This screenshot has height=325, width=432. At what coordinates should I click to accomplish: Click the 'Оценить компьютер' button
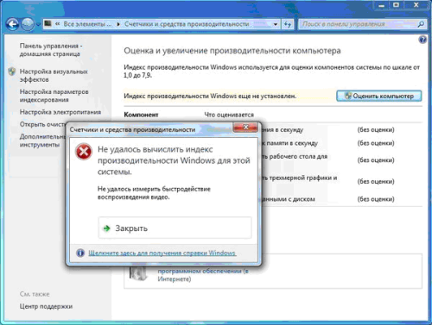tap(379, 96)
